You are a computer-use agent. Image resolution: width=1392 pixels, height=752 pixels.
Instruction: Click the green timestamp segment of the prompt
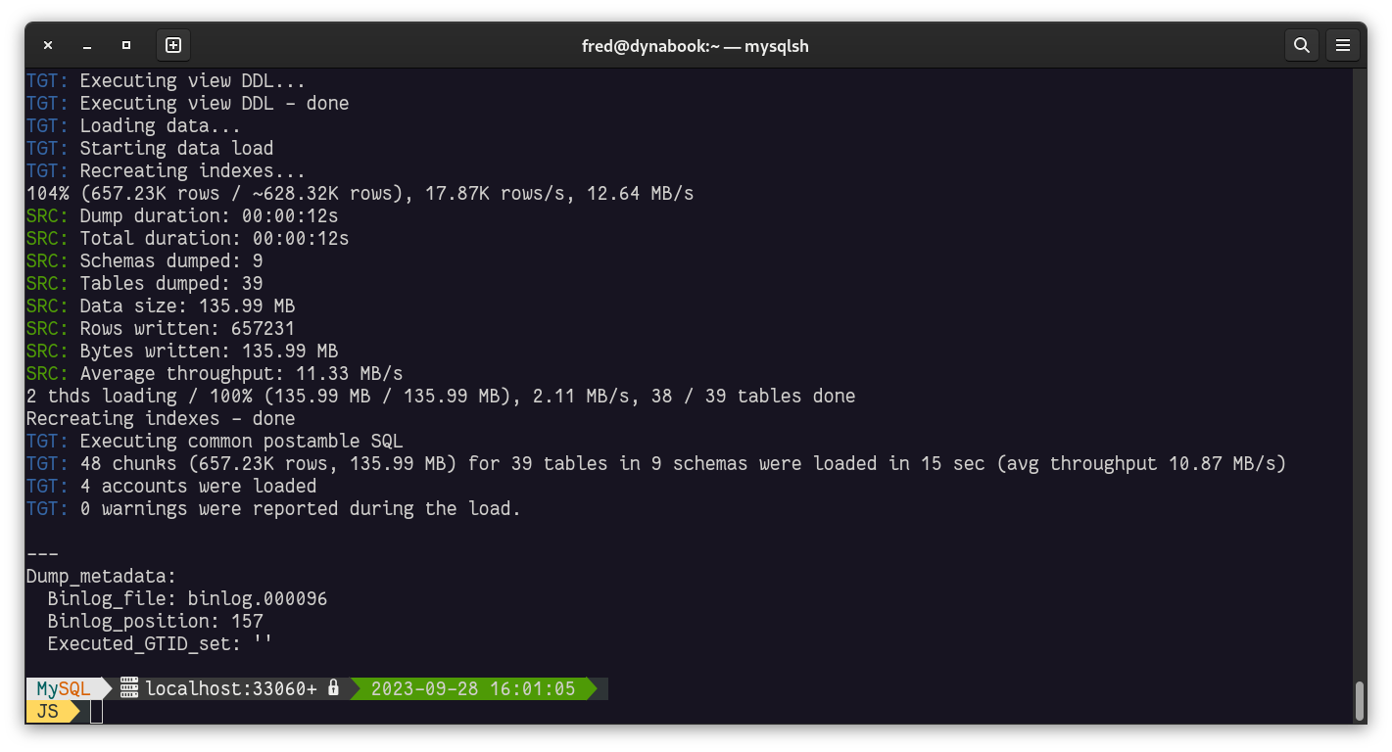[x=474, y=688]
